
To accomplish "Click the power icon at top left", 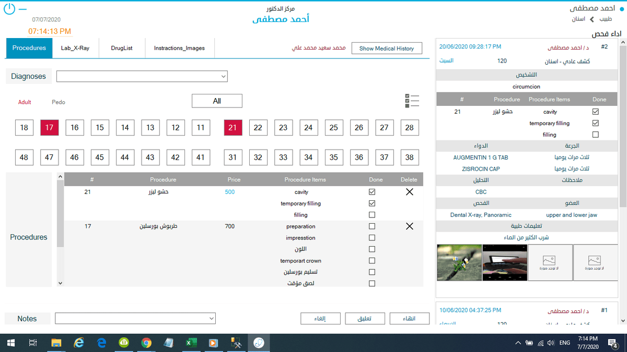I will tap(10, 9).
